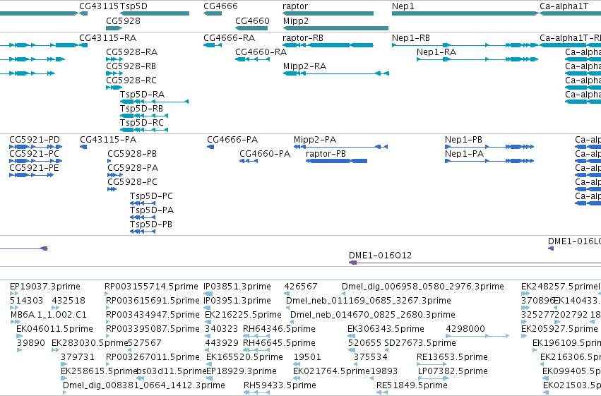Click transcript Tsp5D-RB

[x=141, y=109]
